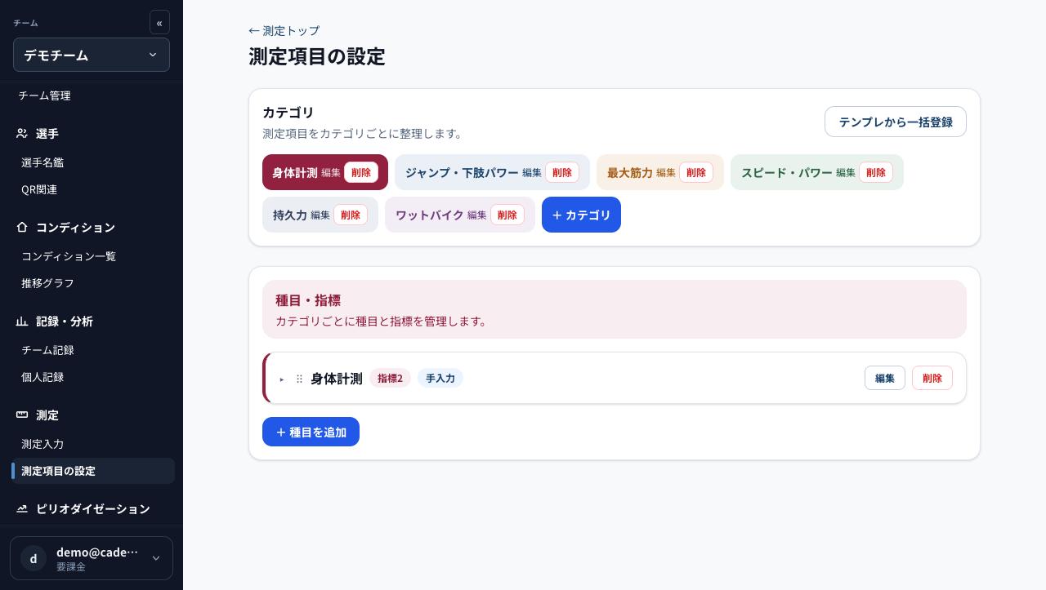
Task: Delete the 最大筋力 category
Action: (696, 172)
